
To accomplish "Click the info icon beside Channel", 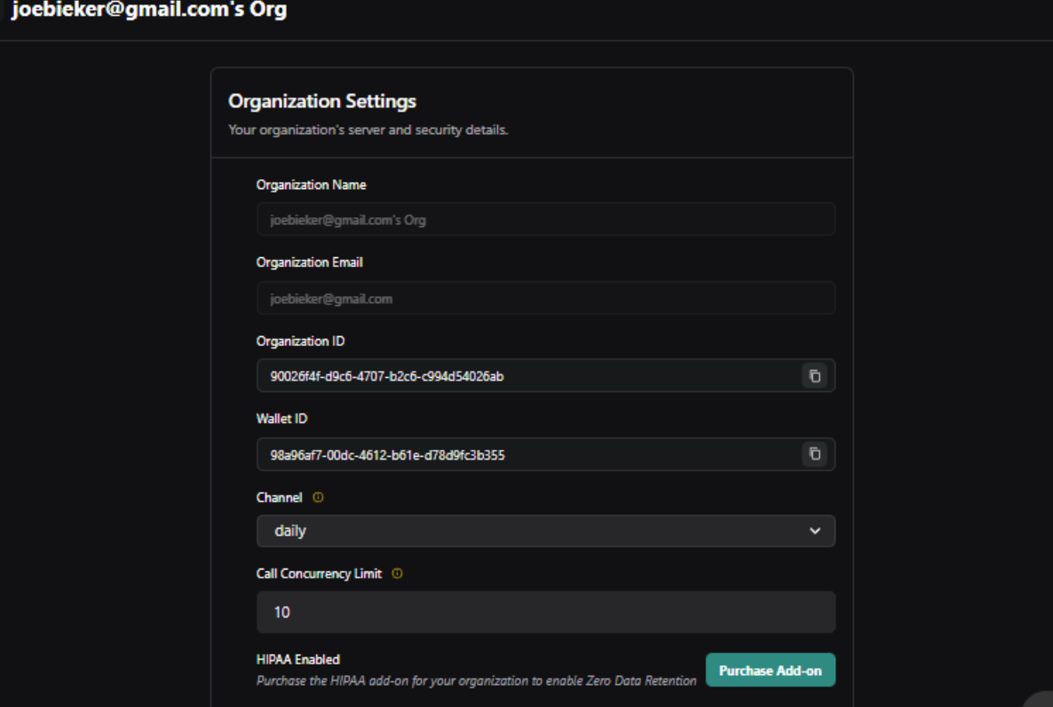I will (319, 498).
